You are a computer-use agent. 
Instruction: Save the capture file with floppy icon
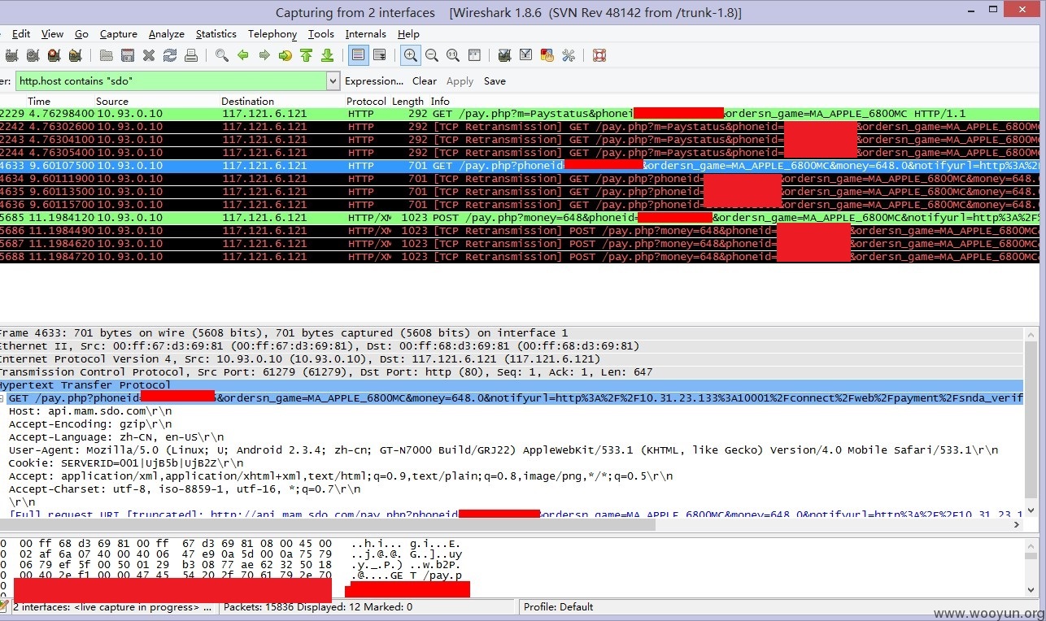pos(128,55)
